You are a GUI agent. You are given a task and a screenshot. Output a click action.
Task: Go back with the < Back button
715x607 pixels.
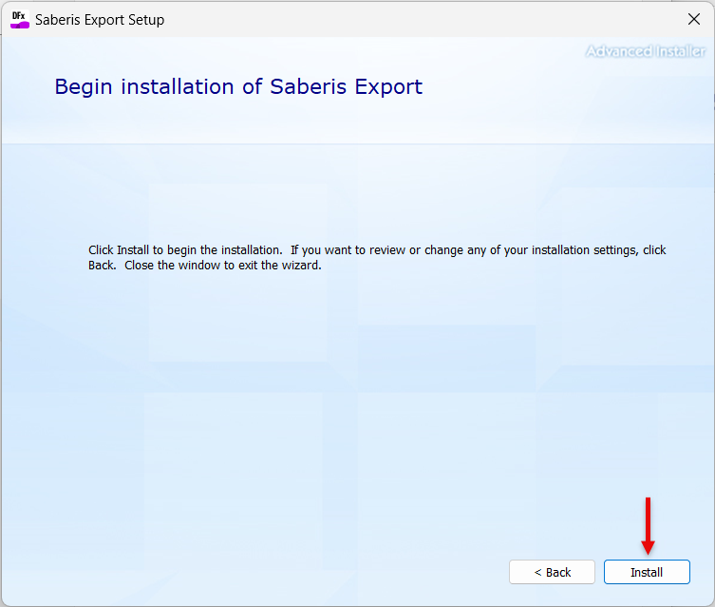[552, 572]
